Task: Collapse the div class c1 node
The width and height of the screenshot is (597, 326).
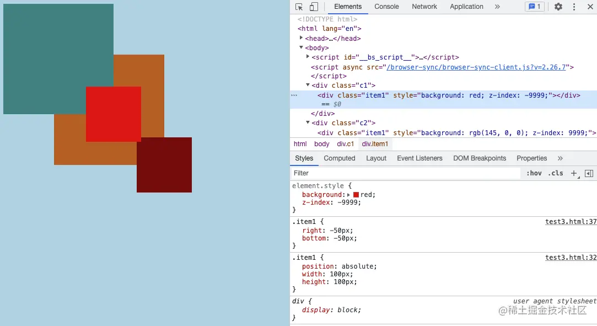Action: pyautogui.click(x=308, y=85)
